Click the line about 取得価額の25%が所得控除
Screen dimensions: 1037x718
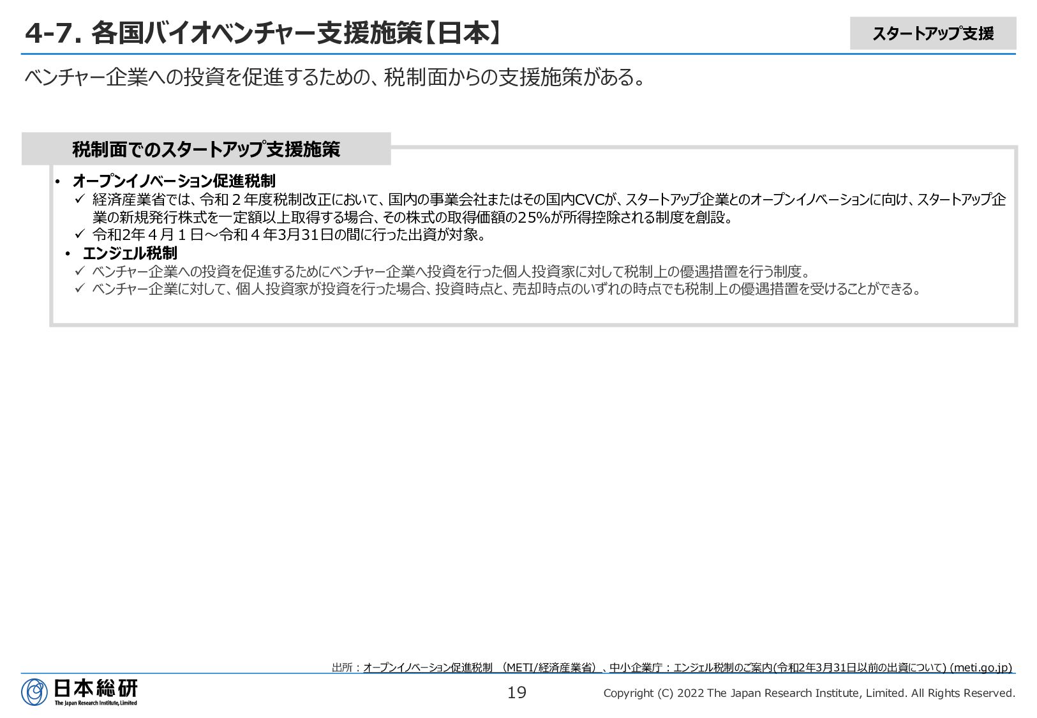(x=414, y=218)
